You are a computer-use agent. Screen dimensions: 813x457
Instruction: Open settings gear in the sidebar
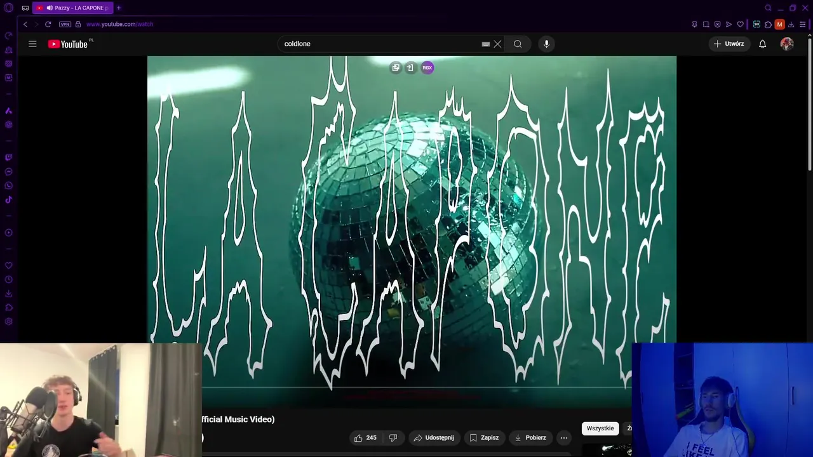pos(8,322)
